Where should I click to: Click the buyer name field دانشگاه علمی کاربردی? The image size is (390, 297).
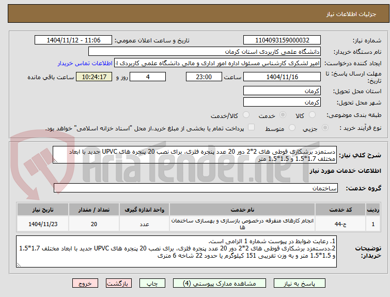click(x=205, y=52)
